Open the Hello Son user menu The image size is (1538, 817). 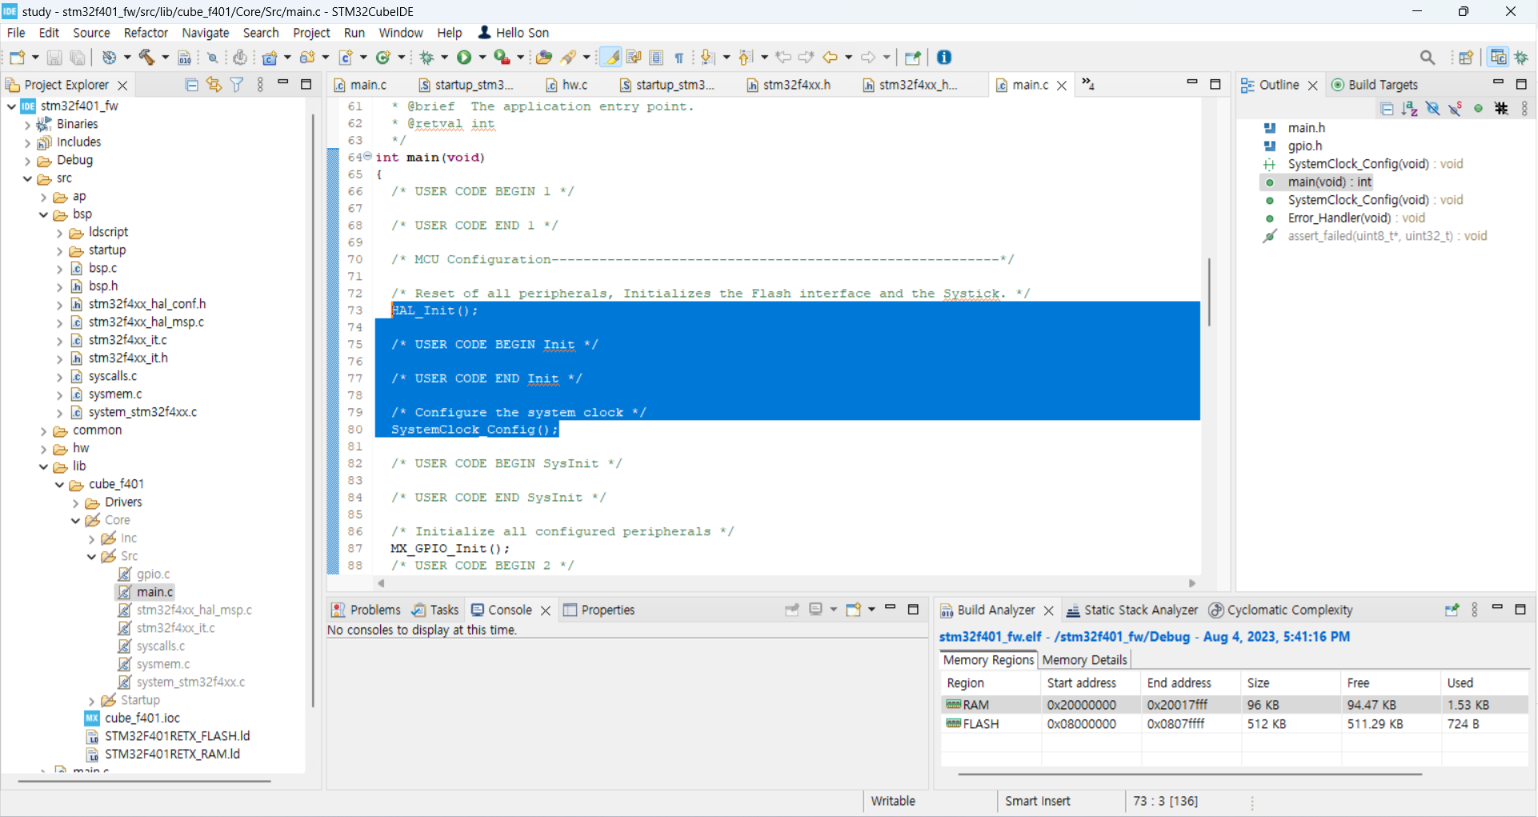(514, 33)
